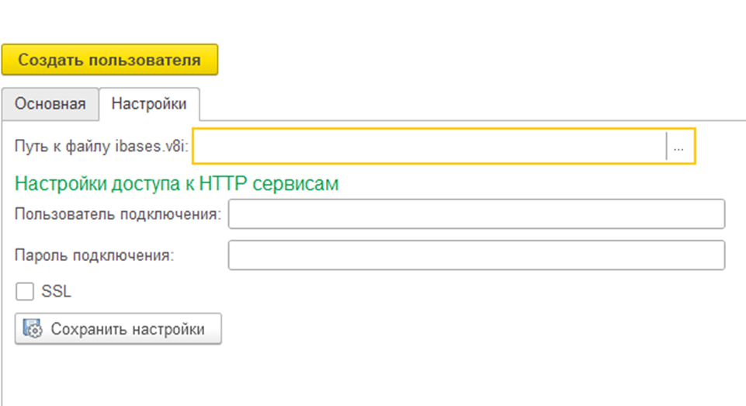The width and height of the screenshot is (746, 406).
Task: Select the Настройки tab
Action: [149, 104]
